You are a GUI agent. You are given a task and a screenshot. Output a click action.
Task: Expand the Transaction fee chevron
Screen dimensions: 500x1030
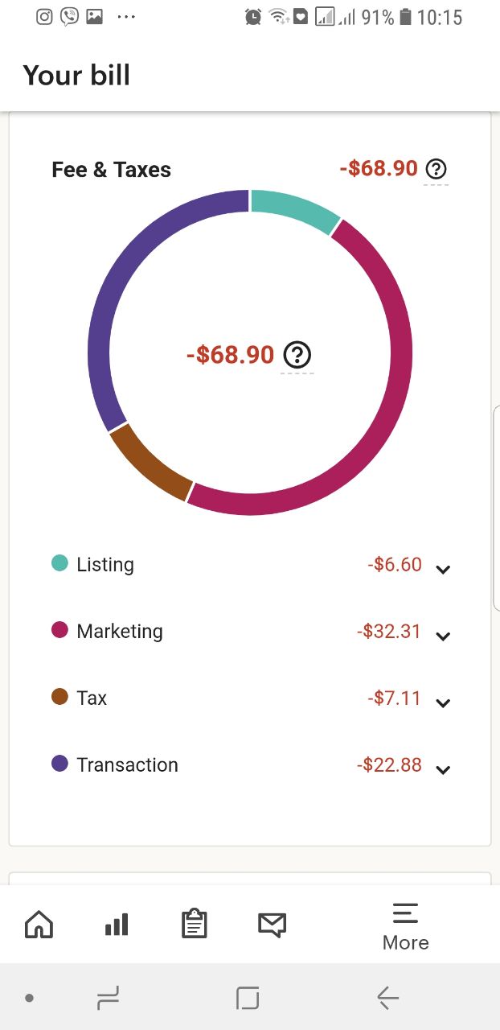click(443, 770)
